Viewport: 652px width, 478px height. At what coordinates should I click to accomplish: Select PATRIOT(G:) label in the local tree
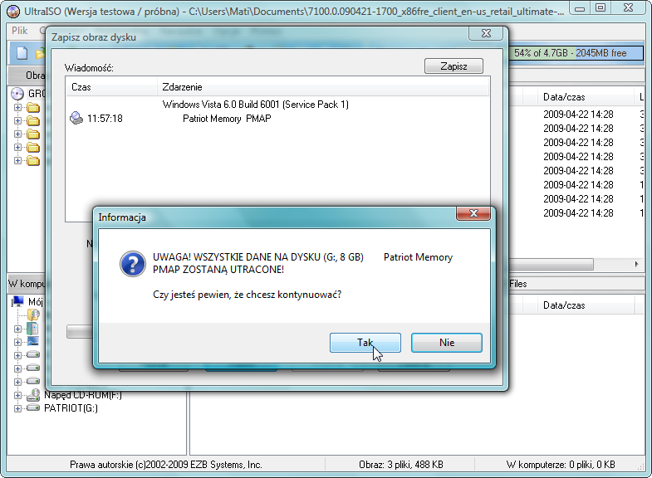click(71, 408)
